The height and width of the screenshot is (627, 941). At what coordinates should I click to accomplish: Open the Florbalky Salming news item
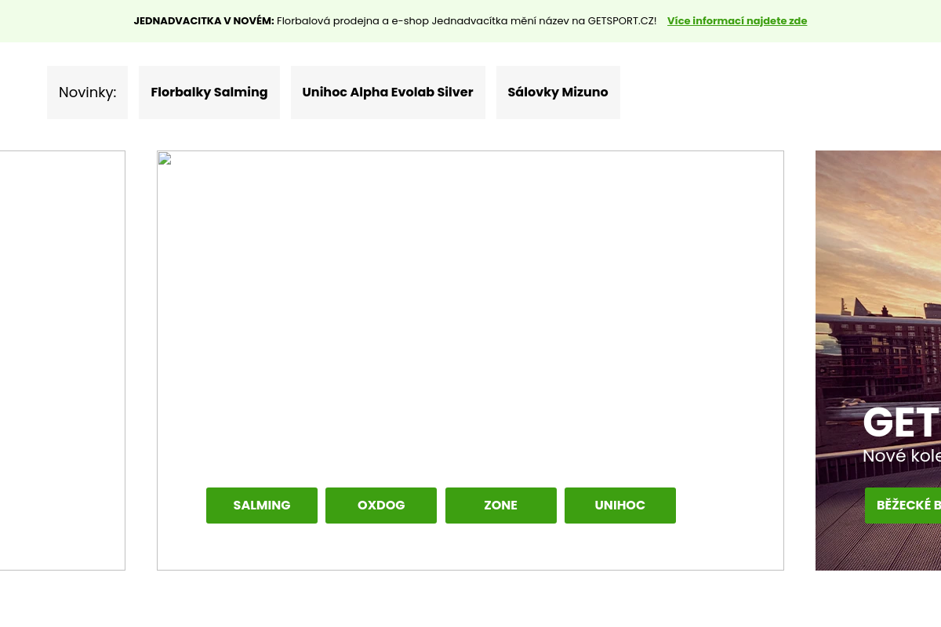pyautogui.click(x=209, y=92)
